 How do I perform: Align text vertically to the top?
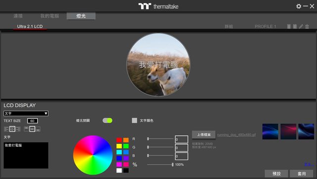click(26, 129)
